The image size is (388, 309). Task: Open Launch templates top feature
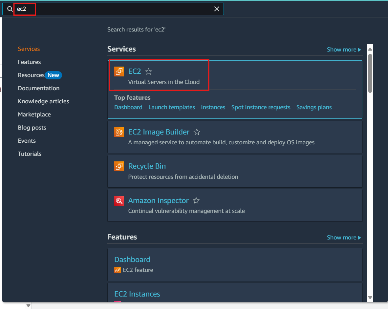(172, 107)
